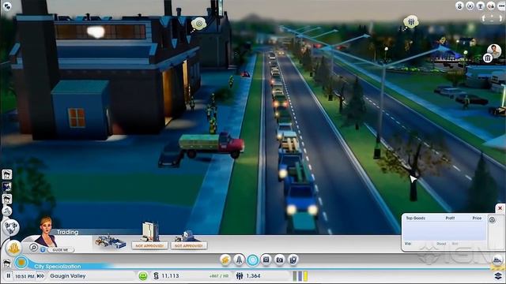Select the trade depot building thumbnail

(110, 241)
